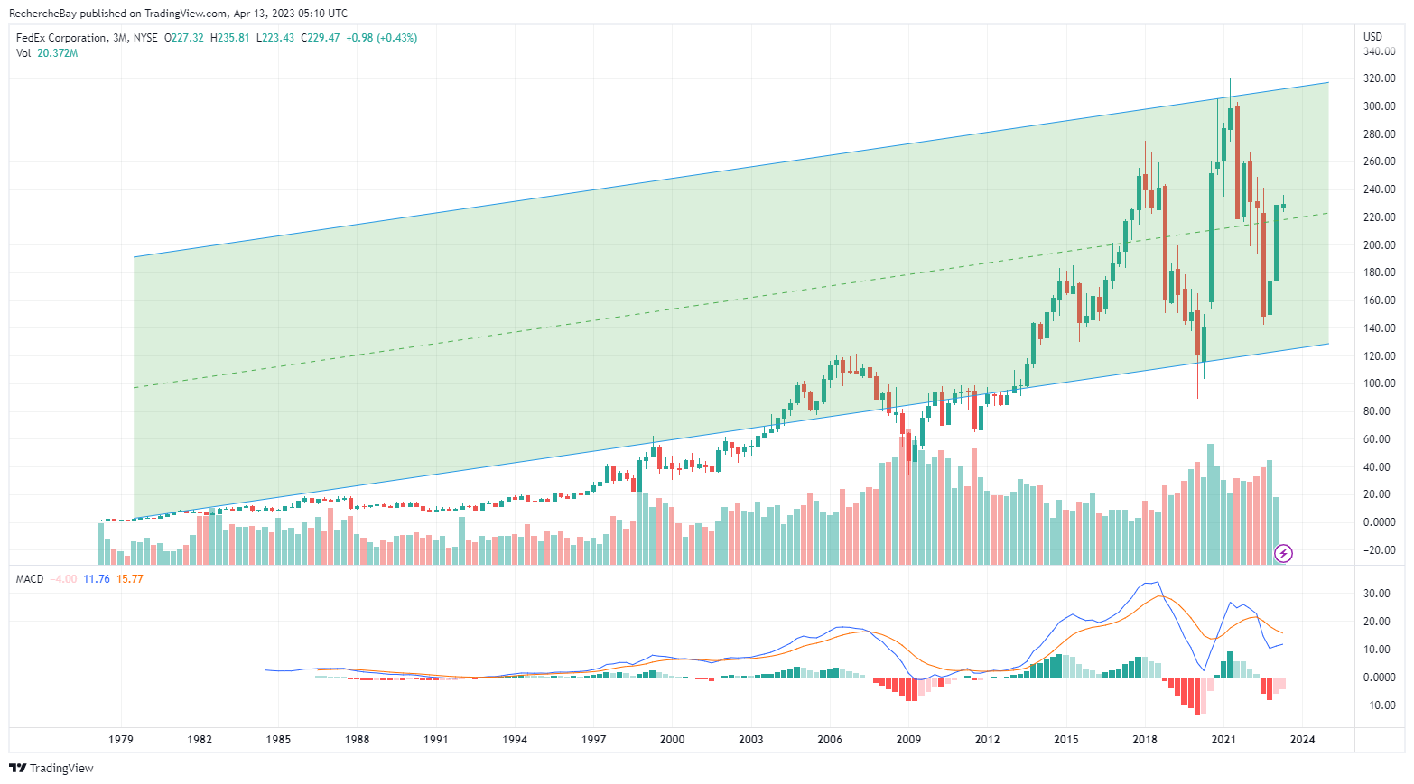Click the -20.00 price axis label
The image size is (1414, 784).
(x=1380, y=550)
